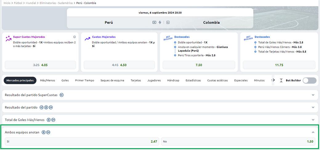The image size is (320, 150).
Task: Select the Mercados principales tab
Action: point(20,80)
